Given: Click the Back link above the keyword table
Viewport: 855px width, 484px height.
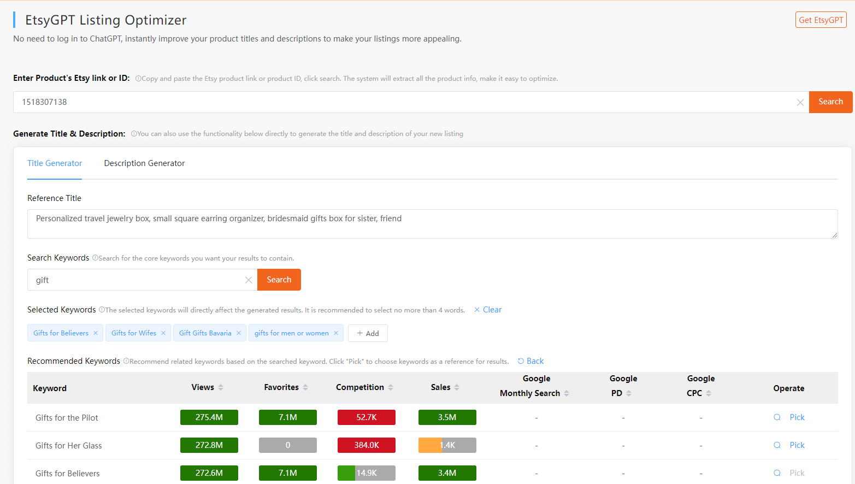Looking at the screenshot, I should click(530, 361).
